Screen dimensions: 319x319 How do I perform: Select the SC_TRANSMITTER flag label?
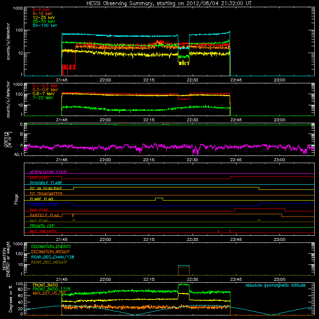[46, 194]
